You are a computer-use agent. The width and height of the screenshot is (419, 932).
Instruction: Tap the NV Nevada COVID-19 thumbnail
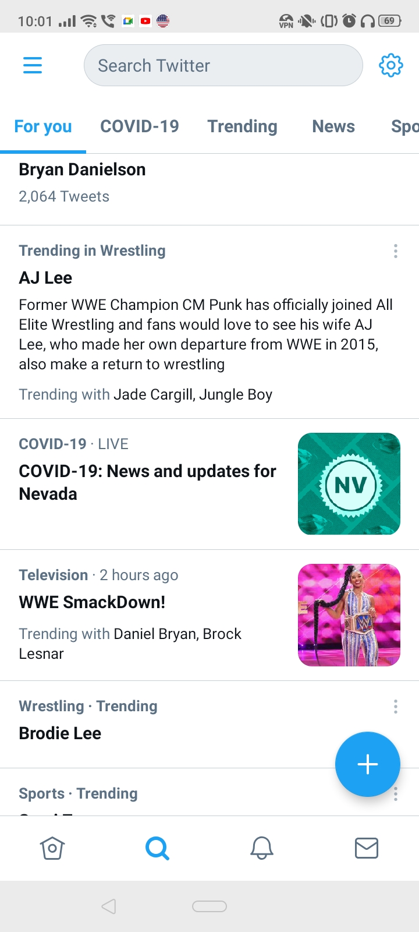349,483
